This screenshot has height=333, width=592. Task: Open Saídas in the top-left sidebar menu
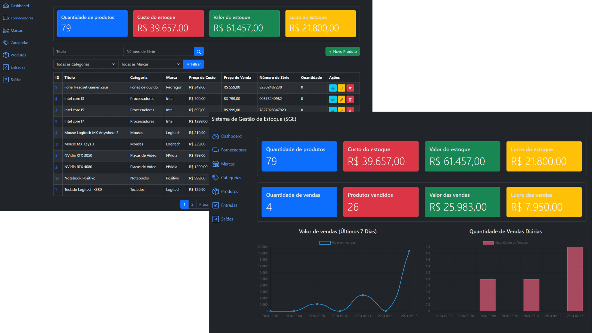[16, 80]
